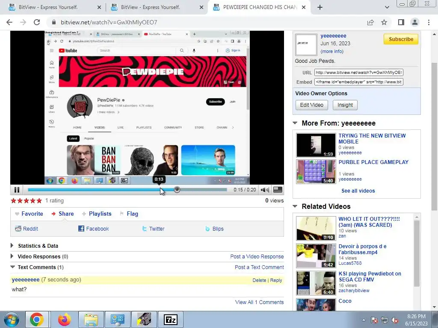
Task: Subscribe to yeeeeeeee with the yellow button
Action: (401, 39)
